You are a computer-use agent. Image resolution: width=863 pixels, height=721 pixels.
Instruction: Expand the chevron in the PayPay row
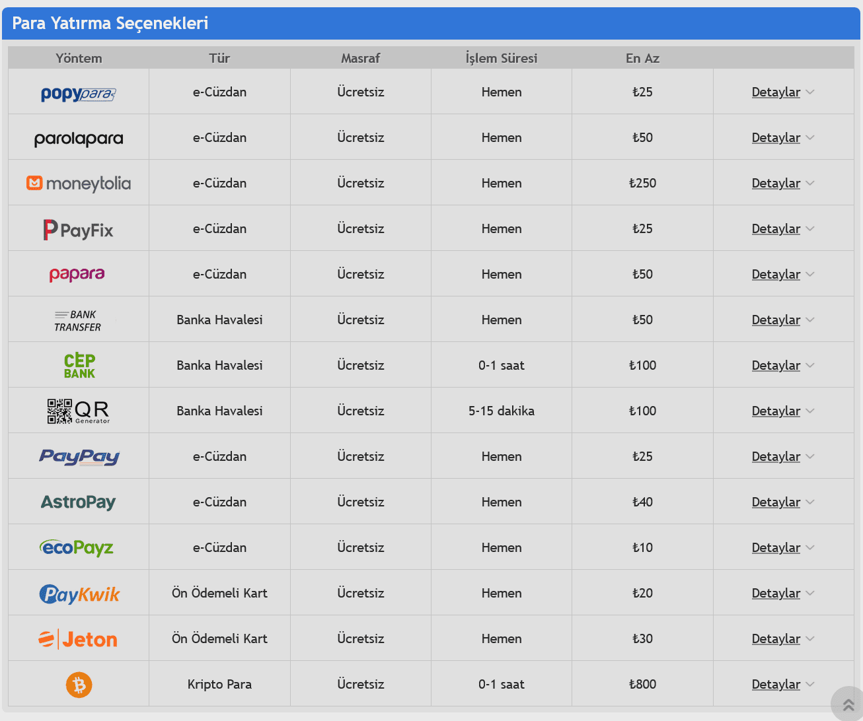[x=810, y=457]
